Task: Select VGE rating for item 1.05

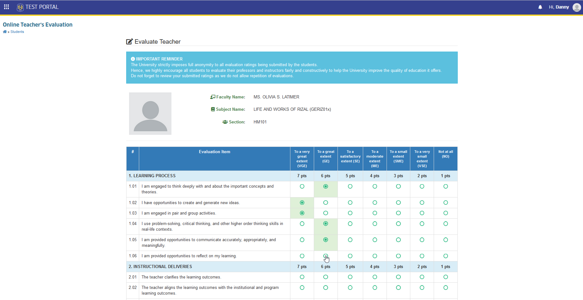Action: [x=302, y=240]
